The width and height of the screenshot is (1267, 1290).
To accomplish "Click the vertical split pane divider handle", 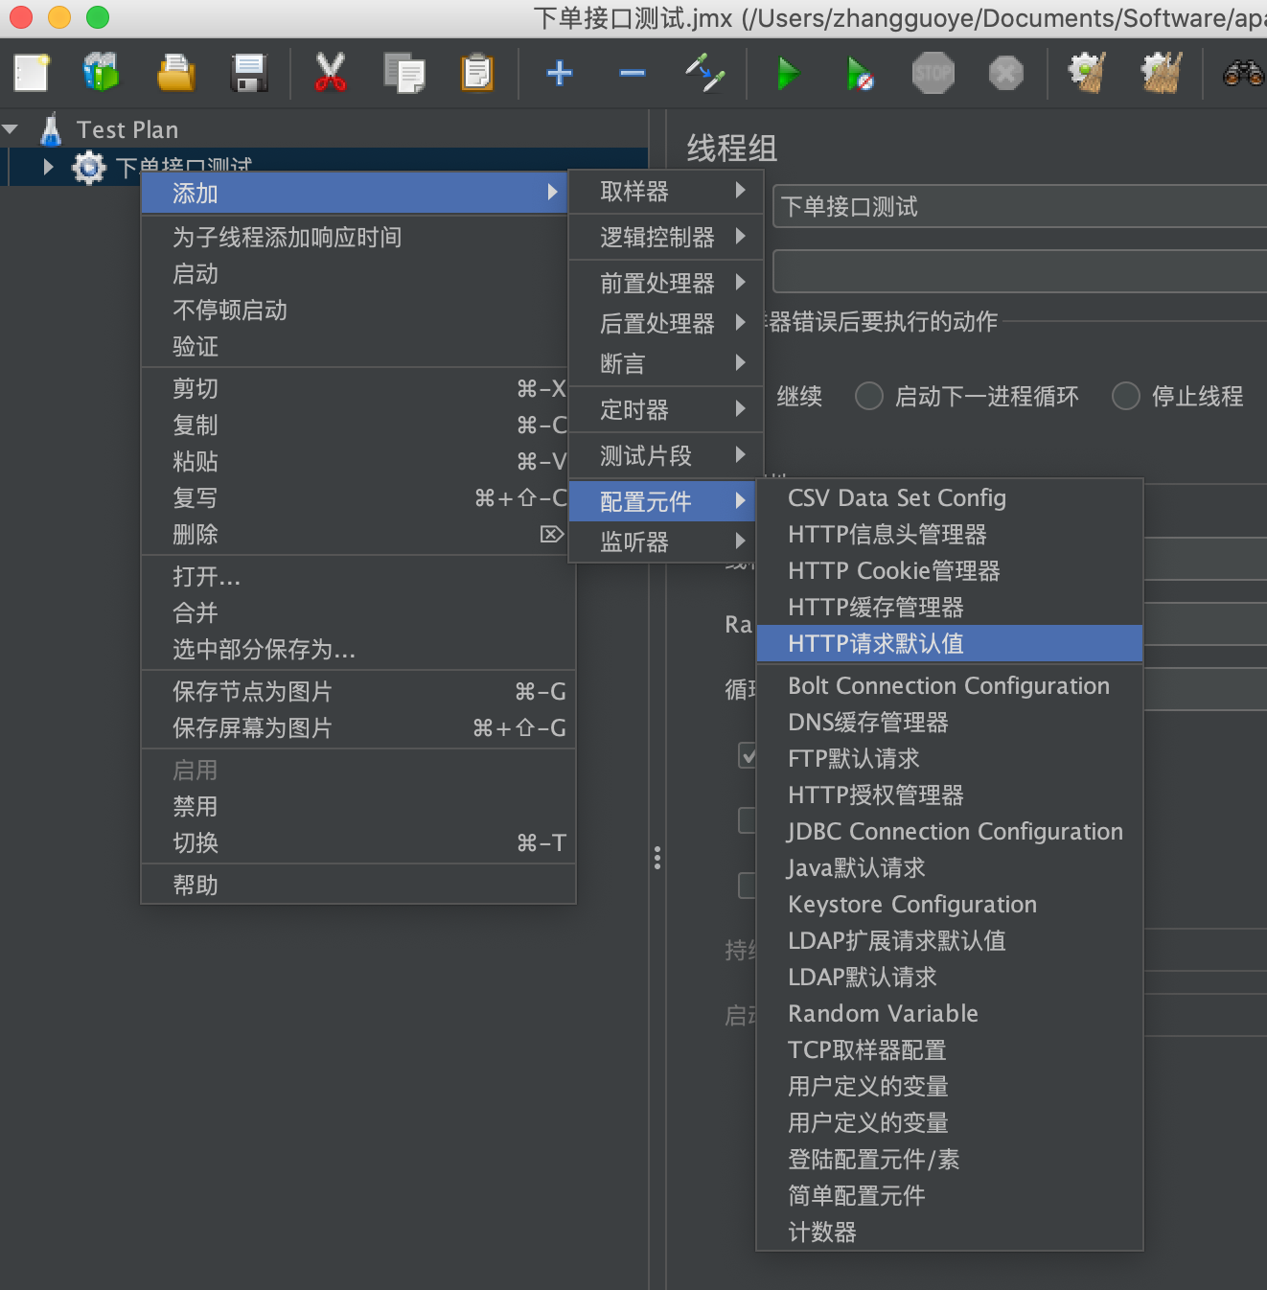I will [x=657, y=857].
